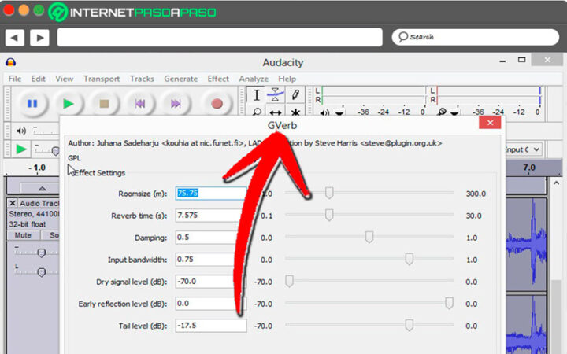Viewport: 567px width, 354px height.
Task: Select the Multi-tool asterisk icon
Action: [295, 111]
